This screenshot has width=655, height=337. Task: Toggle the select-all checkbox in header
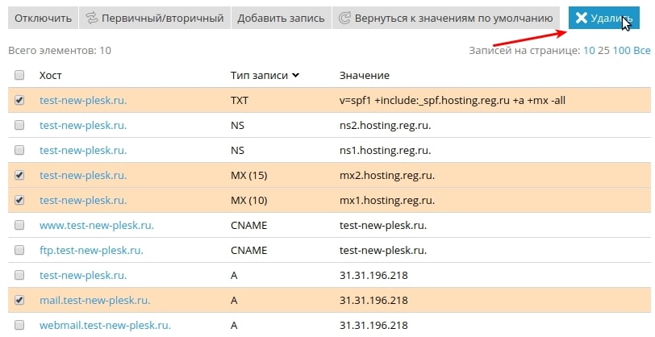point(19,75)
